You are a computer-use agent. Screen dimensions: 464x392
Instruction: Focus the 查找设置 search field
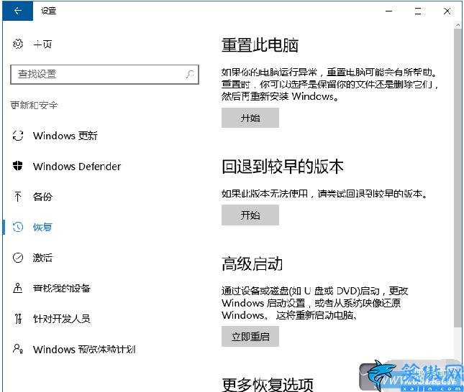point(104,75)
